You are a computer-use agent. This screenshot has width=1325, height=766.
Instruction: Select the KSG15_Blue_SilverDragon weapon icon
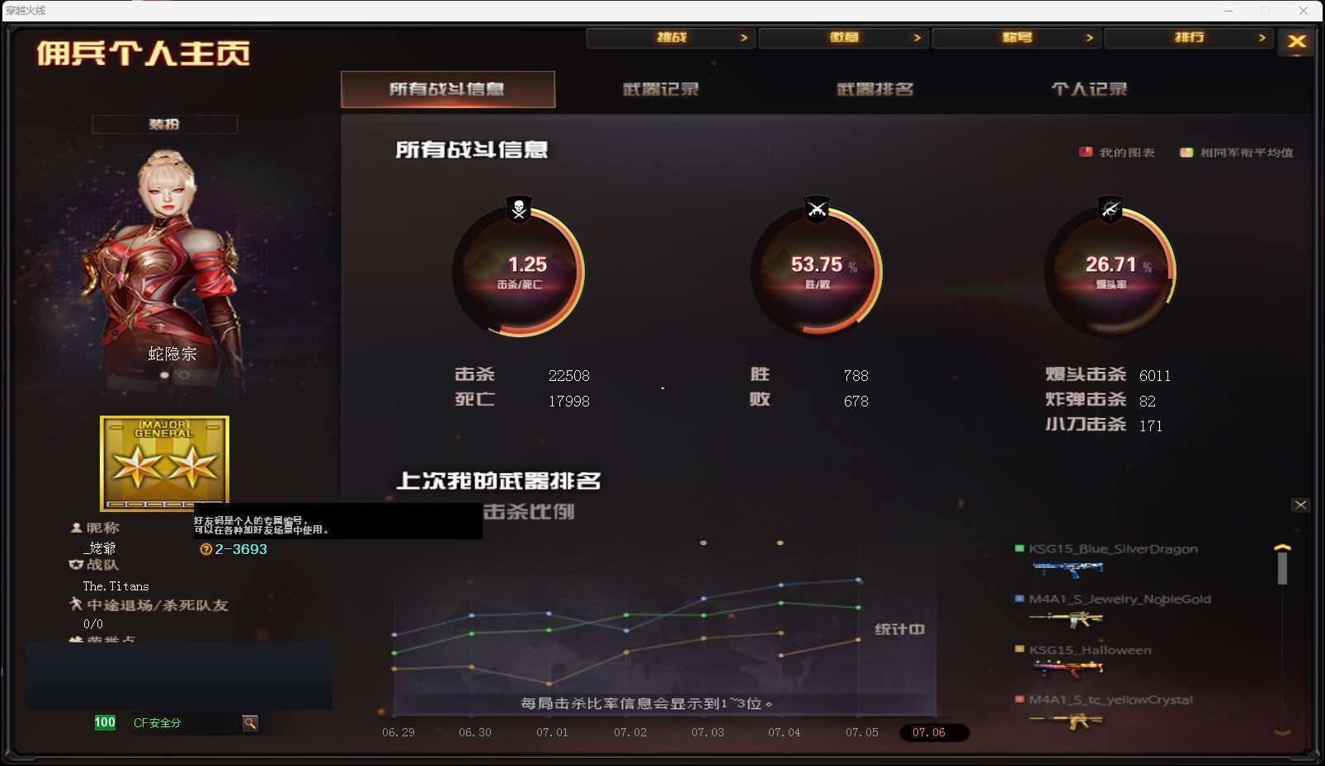tap(1068, 568)
